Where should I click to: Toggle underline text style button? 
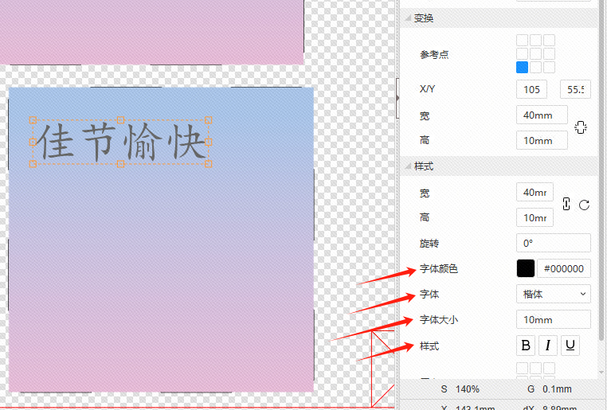pyautogui.click(x=570, y=346)
